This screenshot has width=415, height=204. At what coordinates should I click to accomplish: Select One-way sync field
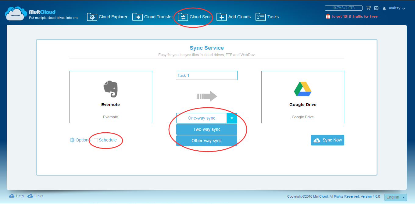(202, 118)
